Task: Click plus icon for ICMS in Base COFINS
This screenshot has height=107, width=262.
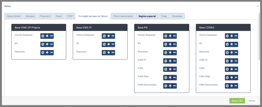Action: pos(232,69)
